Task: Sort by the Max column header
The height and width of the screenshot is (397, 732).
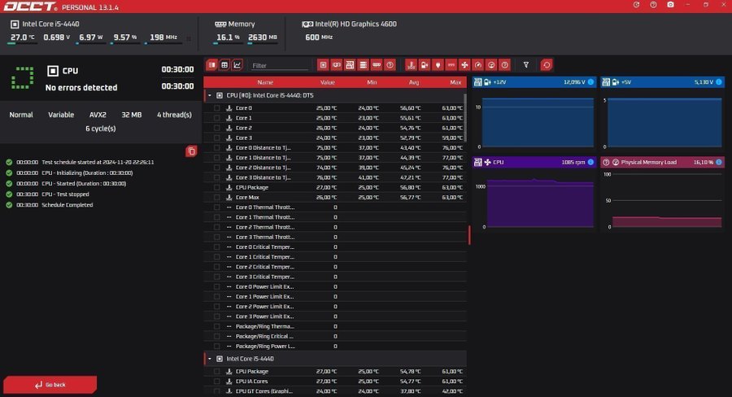Action: (x=455, y=82)
